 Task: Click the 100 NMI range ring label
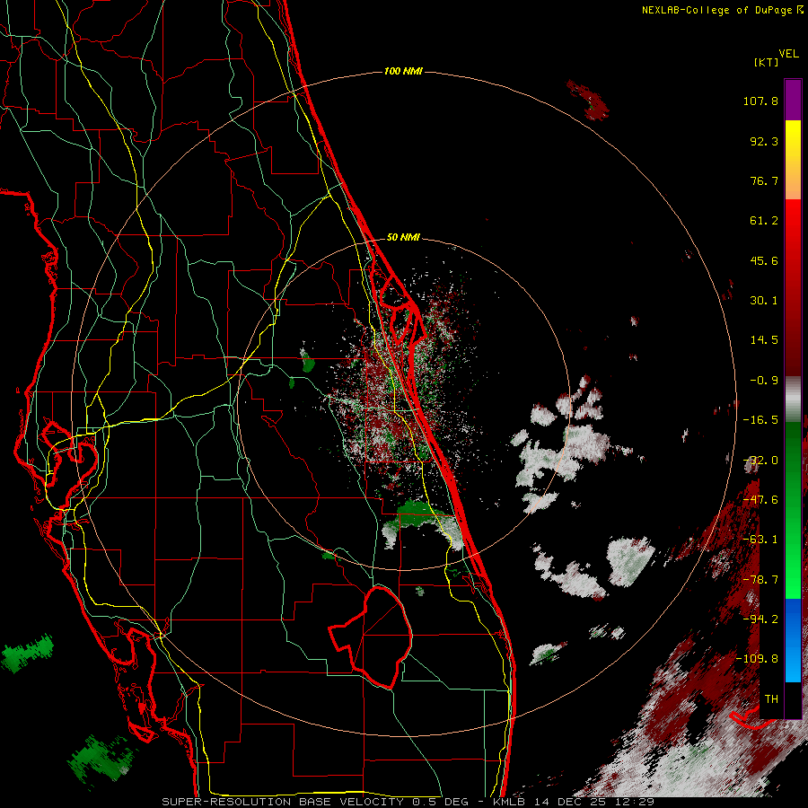[x=403, y=71]
